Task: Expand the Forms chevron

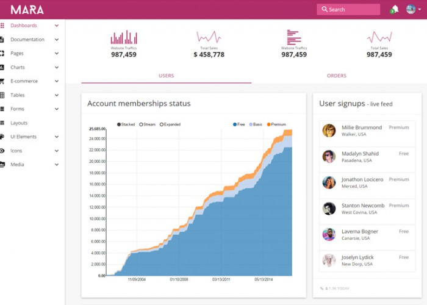Action: 57,109
